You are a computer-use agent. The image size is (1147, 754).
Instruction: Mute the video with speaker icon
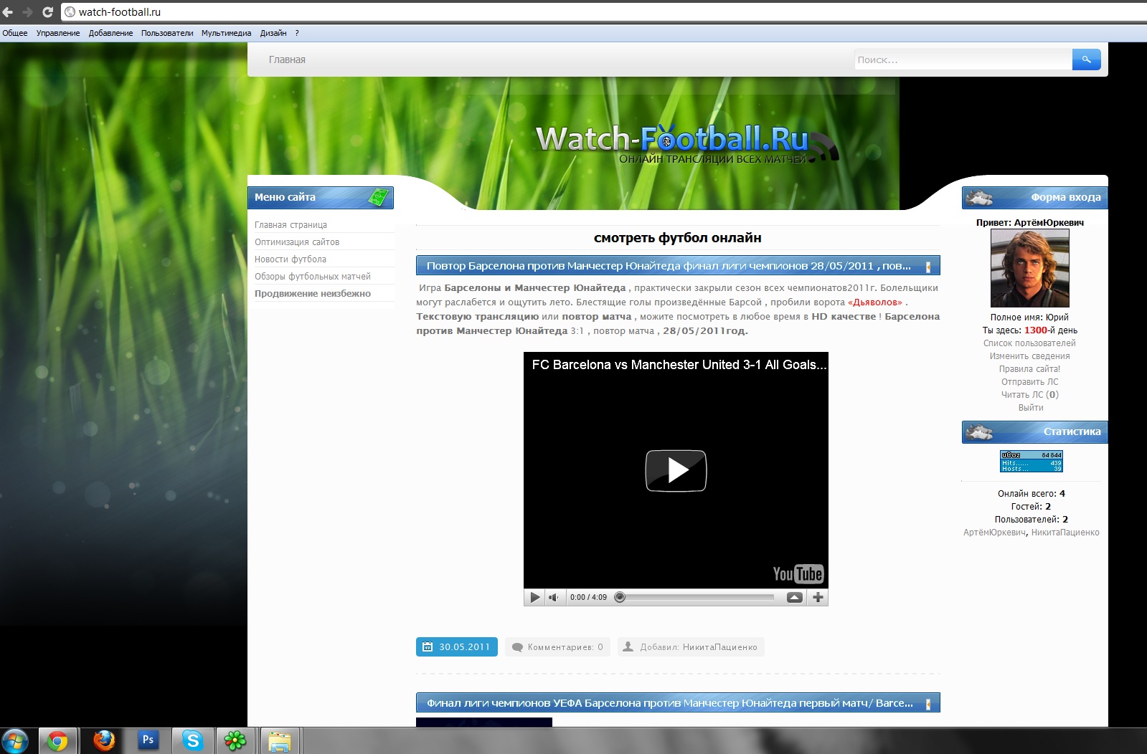554,597
